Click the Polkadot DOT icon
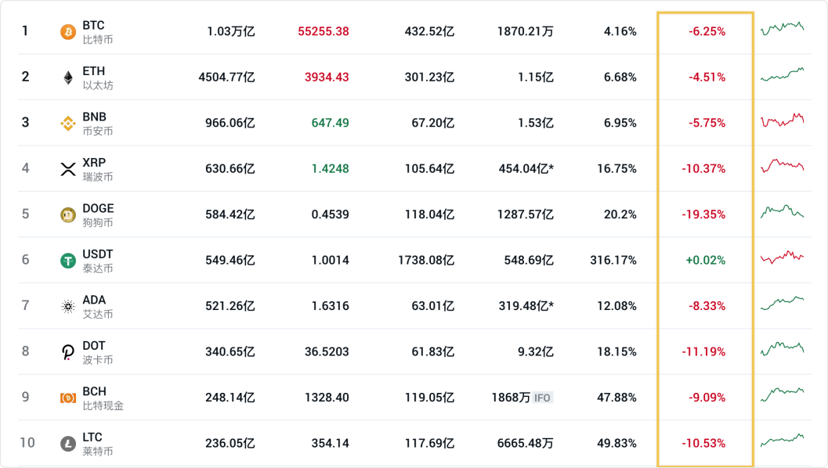828x468 pixels. click(x=68, y=352)
